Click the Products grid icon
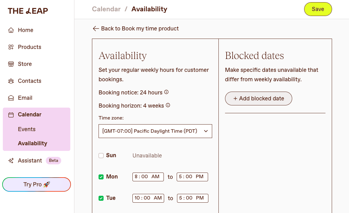The height and width of the screenshot is (213, 349). pos(11,47)
